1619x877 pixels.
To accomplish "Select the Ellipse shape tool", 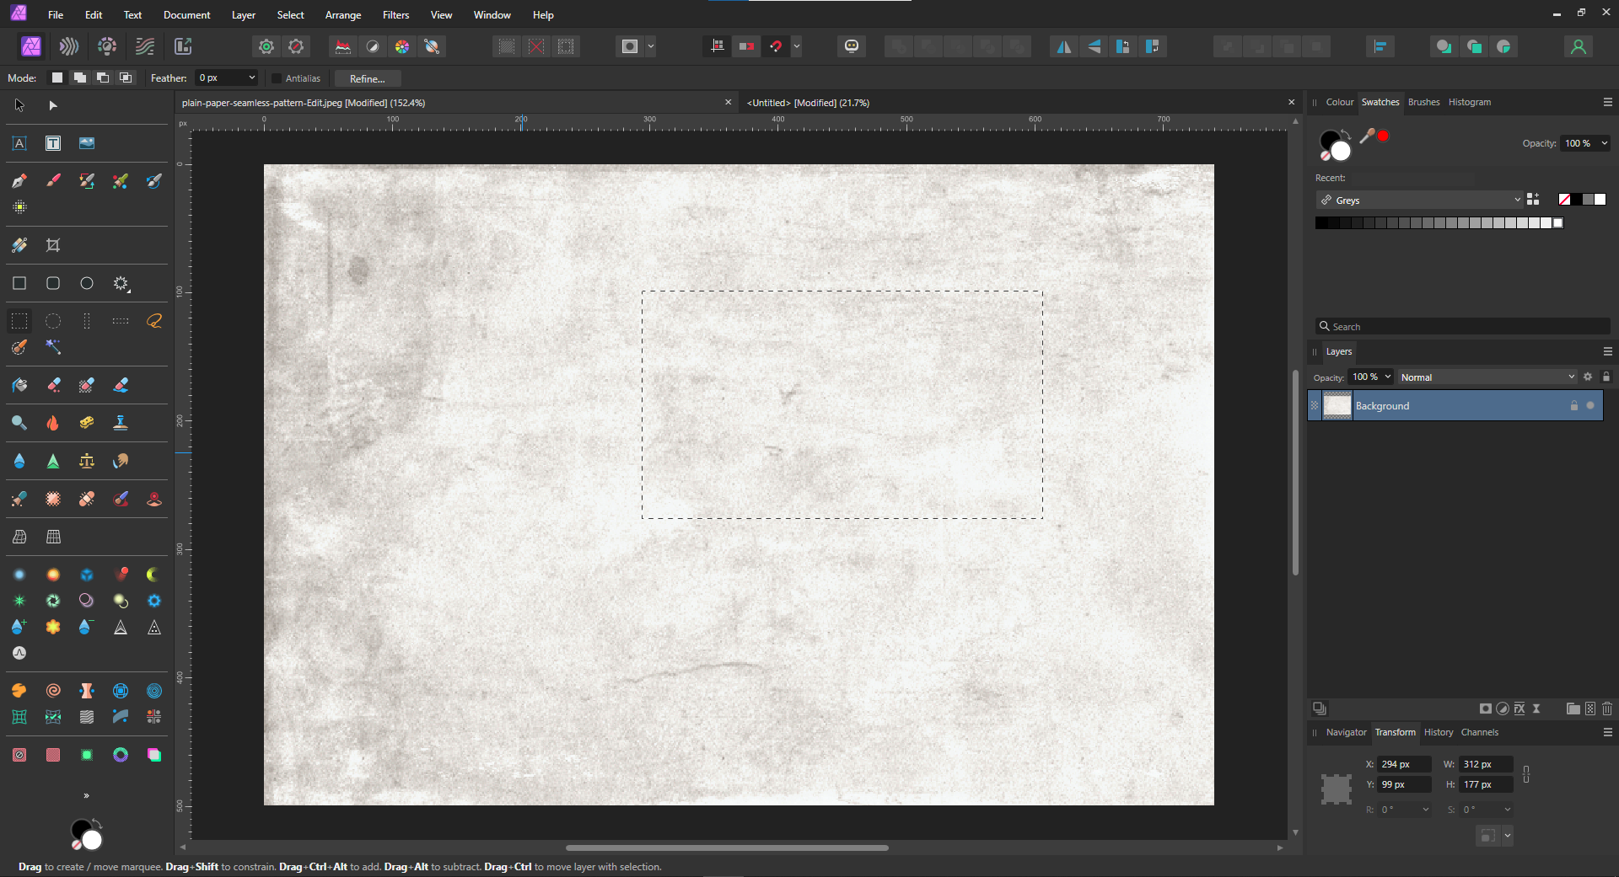I will [87, 283].
